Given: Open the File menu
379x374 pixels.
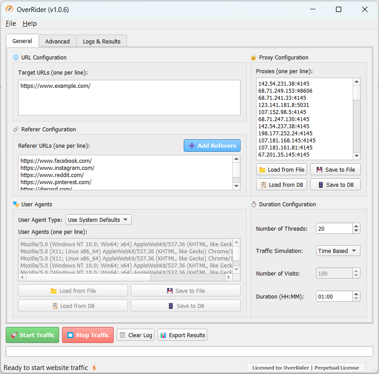Looking at the screenshot, I should 11,24.
